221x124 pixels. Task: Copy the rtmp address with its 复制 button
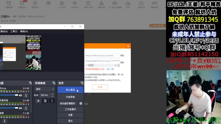tap(122, 56)
